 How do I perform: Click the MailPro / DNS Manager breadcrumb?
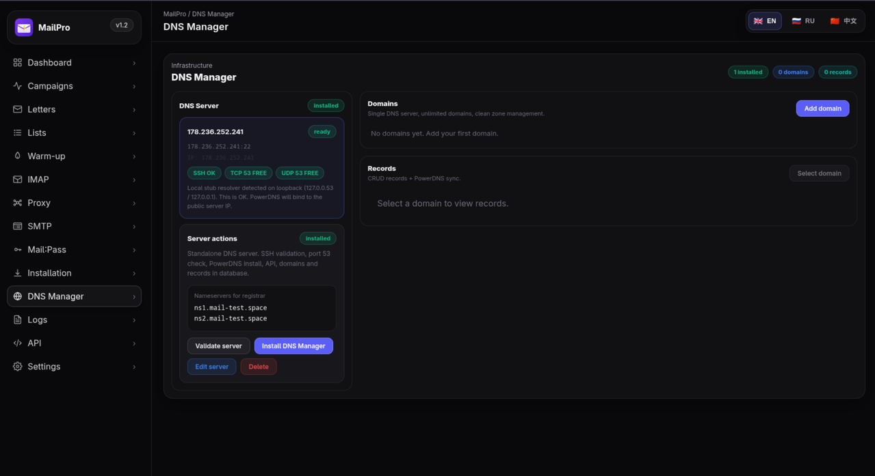[x=198, y=14]
